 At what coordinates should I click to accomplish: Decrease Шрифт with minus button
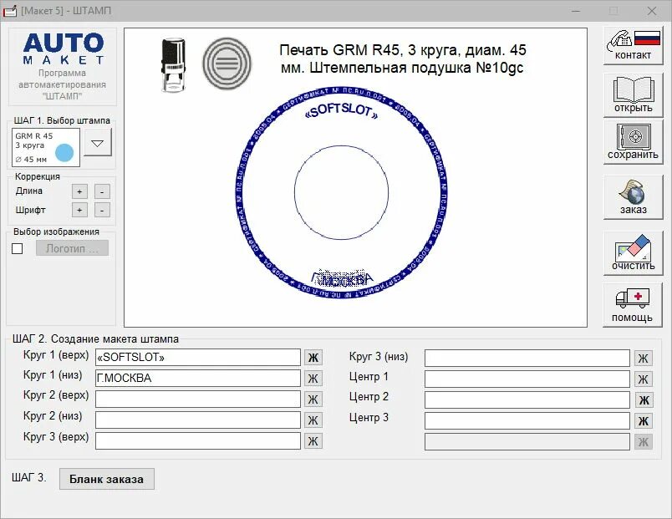(x=102, y=210)
